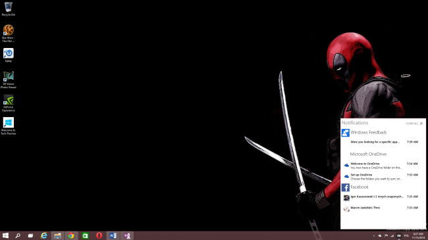Open Star Wars The Old Republic shortcut
Viewport: 428px width, 240px height.
8,34
